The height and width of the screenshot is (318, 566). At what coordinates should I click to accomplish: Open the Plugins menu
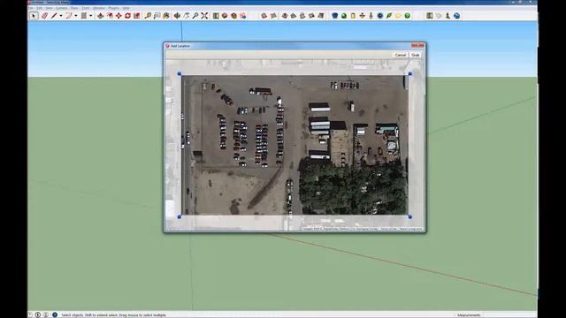click(114, 8)
